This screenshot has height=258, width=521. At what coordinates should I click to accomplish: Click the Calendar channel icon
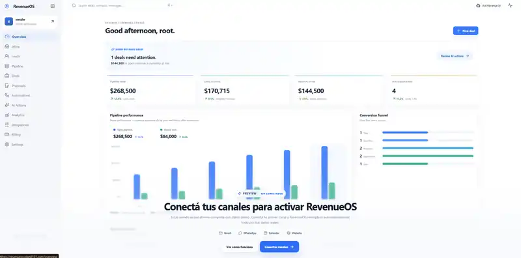pyautogui.click(x=266, y=233)
